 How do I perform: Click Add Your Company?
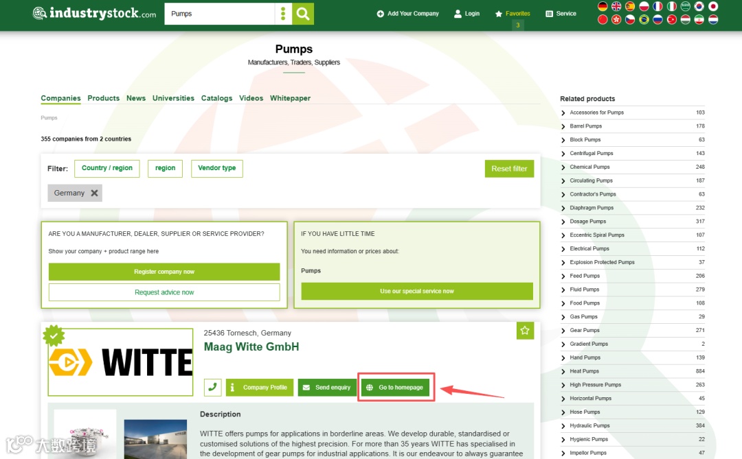(x=408, y=14)
